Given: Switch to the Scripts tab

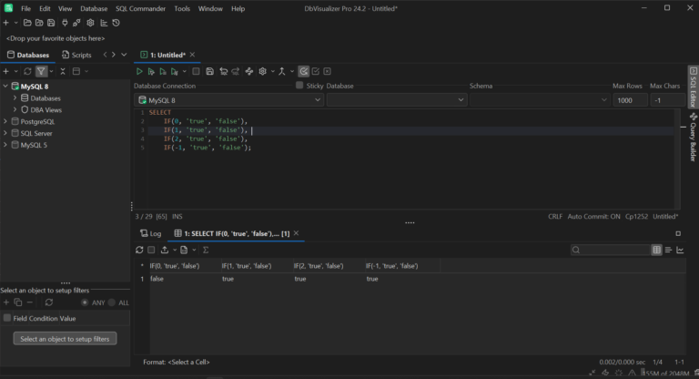Looking at the screenshot, I should point(76,55).
